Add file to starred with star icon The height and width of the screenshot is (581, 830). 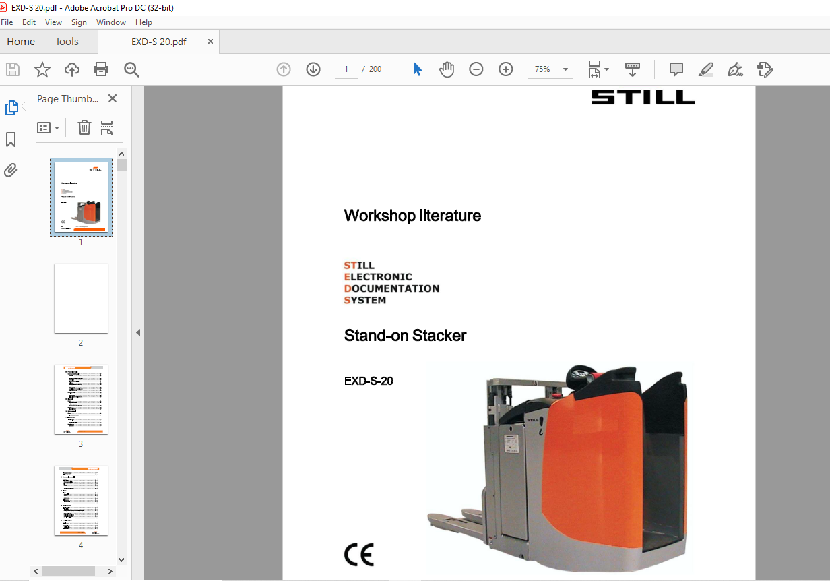pyautogui.click(x=42, y=69)
